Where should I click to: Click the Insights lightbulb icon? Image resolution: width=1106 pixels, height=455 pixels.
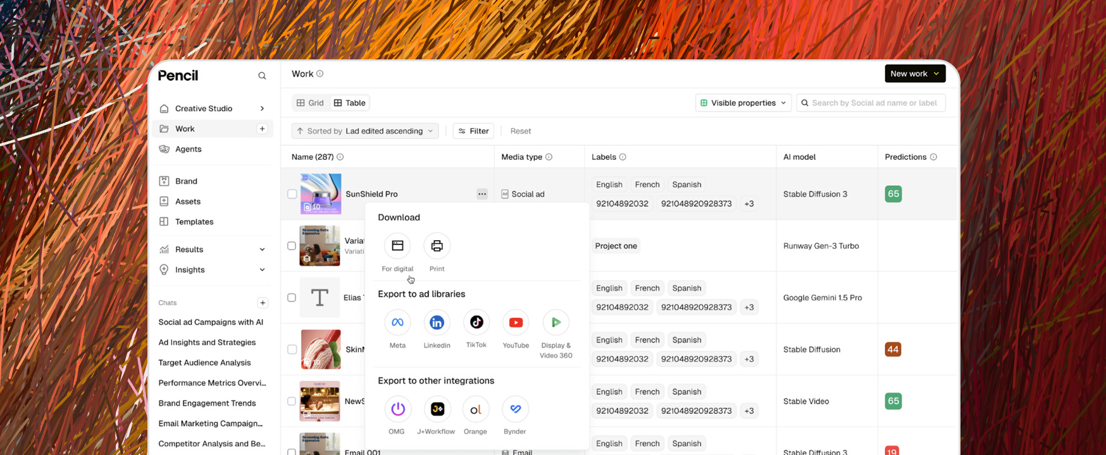tap(164, 270)
